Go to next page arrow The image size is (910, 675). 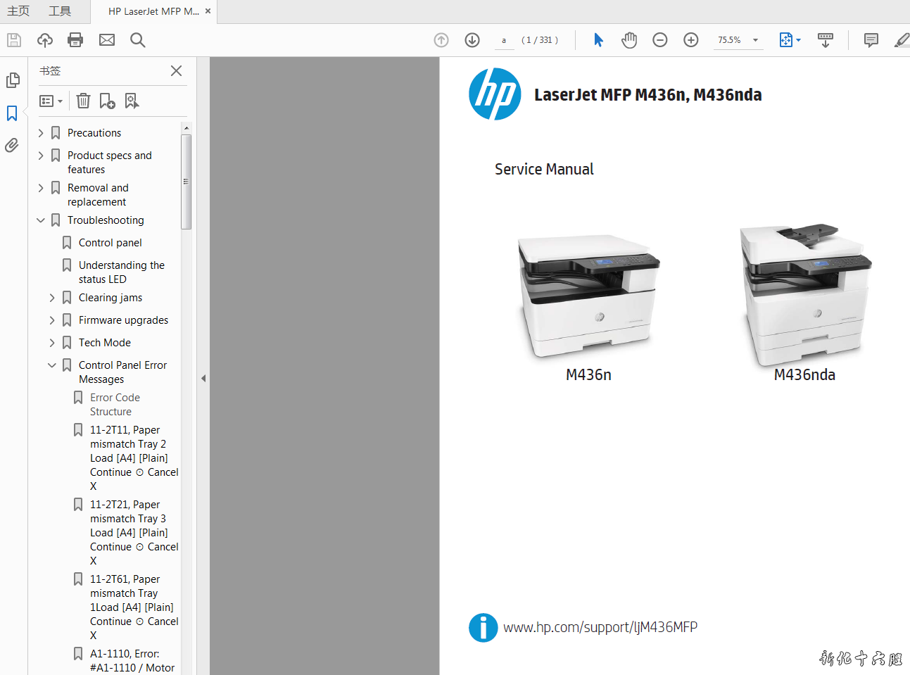point(472,40)
